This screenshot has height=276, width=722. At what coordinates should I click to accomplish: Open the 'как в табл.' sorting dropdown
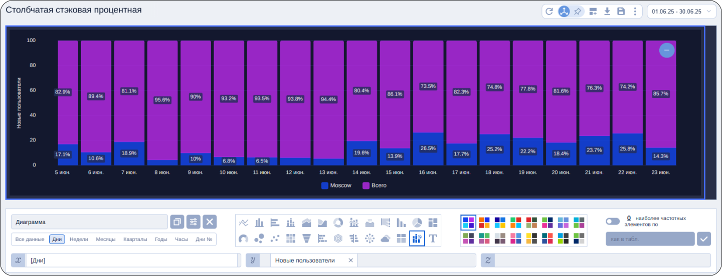[650, 239]
